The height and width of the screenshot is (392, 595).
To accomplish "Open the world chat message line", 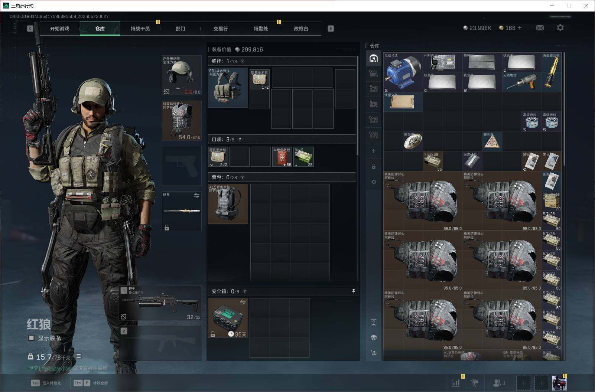I will point(67,369).
